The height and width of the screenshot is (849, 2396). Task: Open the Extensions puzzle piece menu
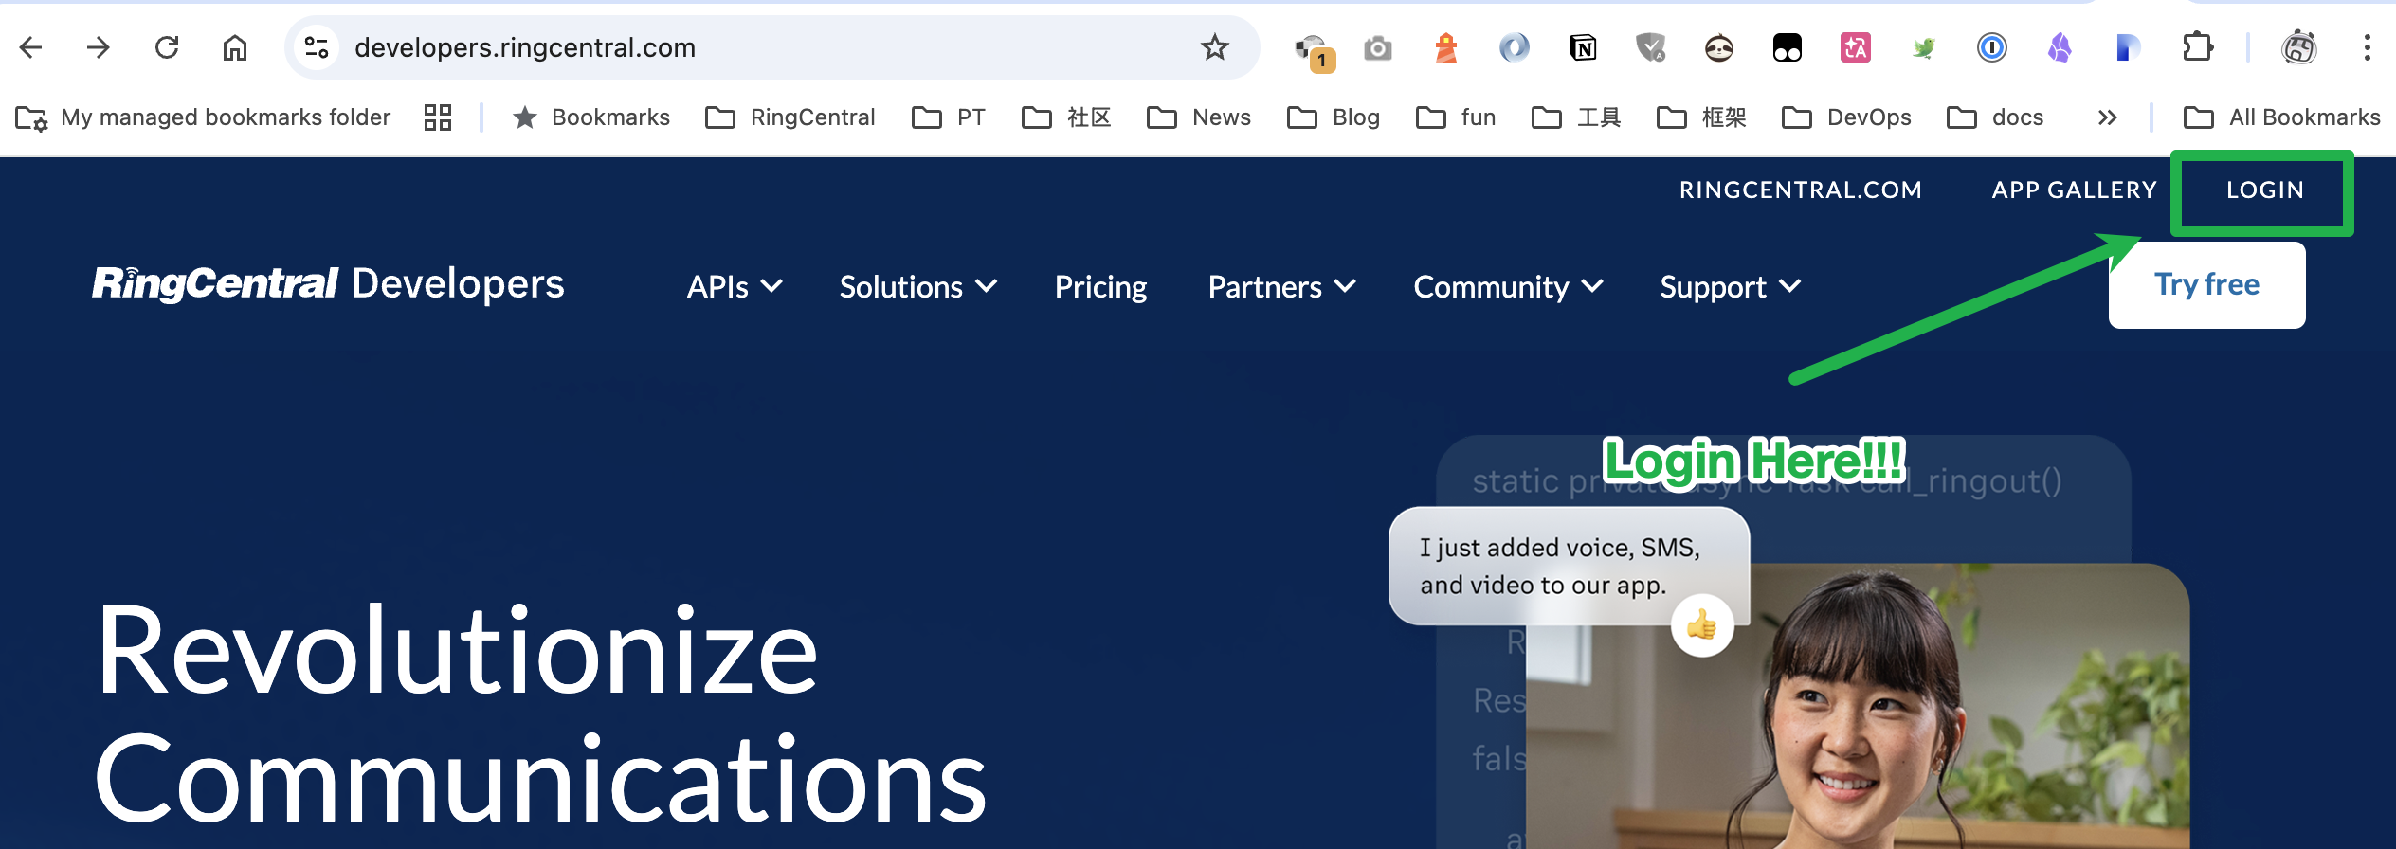(x=2197, y=47)
